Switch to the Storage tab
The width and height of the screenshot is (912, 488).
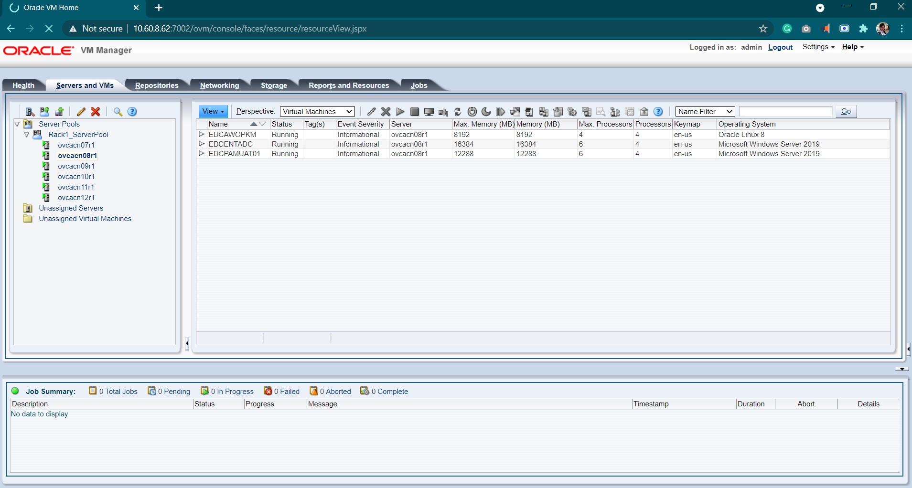coord(274,85)
